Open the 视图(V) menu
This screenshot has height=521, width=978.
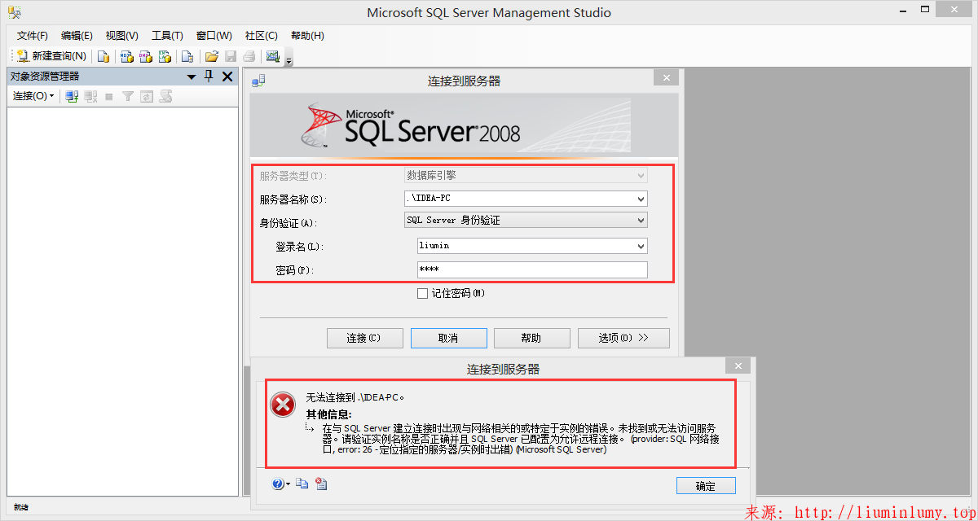point(122,36)
